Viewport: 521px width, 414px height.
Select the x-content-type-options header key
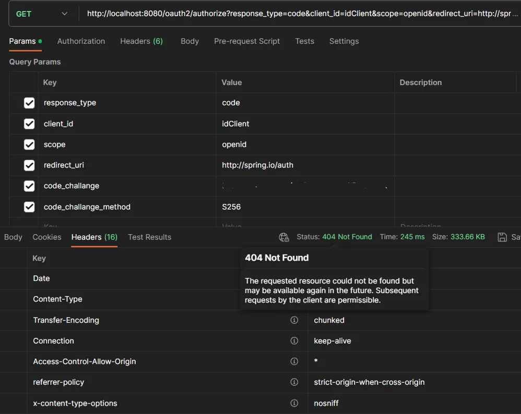pos(75,404)
